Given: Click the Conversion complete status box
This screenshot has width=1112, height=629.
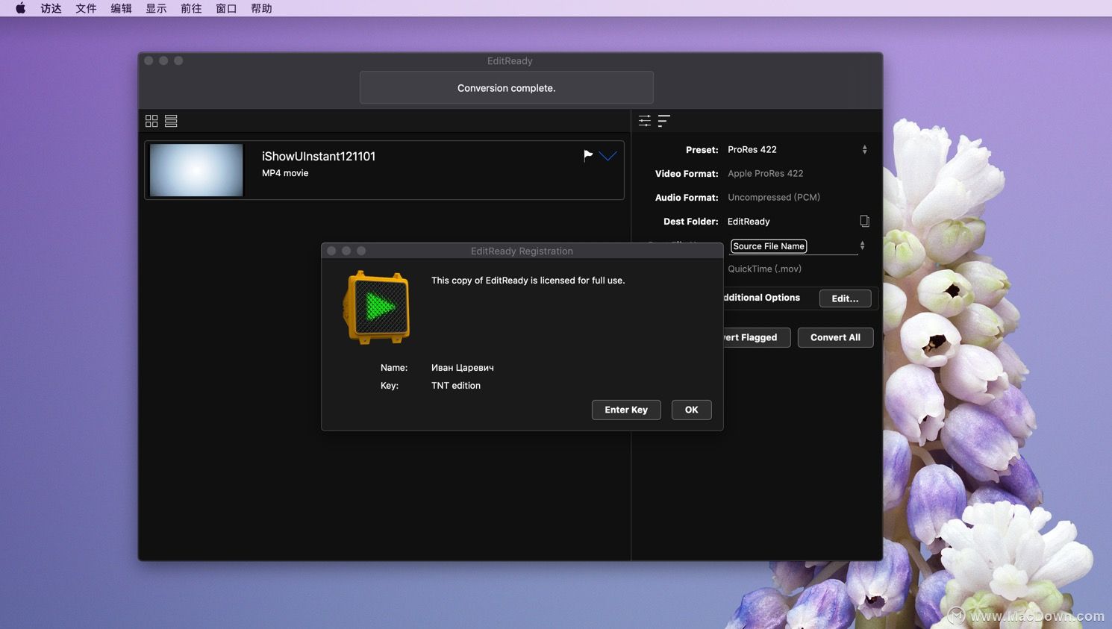Looking at the screenshot, I should (x=507, y=87).
